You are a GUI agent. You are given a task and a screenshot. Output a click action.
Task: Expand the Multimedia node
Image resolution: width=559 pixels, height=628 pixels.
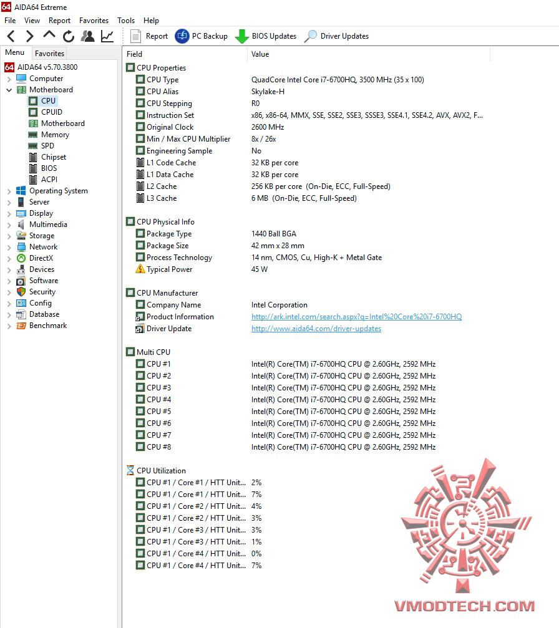point(9,225)
